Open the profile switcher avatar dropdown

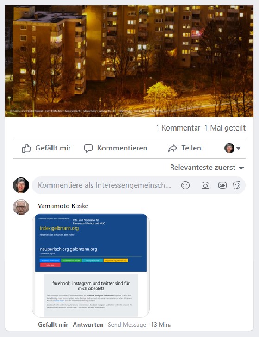[x=232, y=148]
